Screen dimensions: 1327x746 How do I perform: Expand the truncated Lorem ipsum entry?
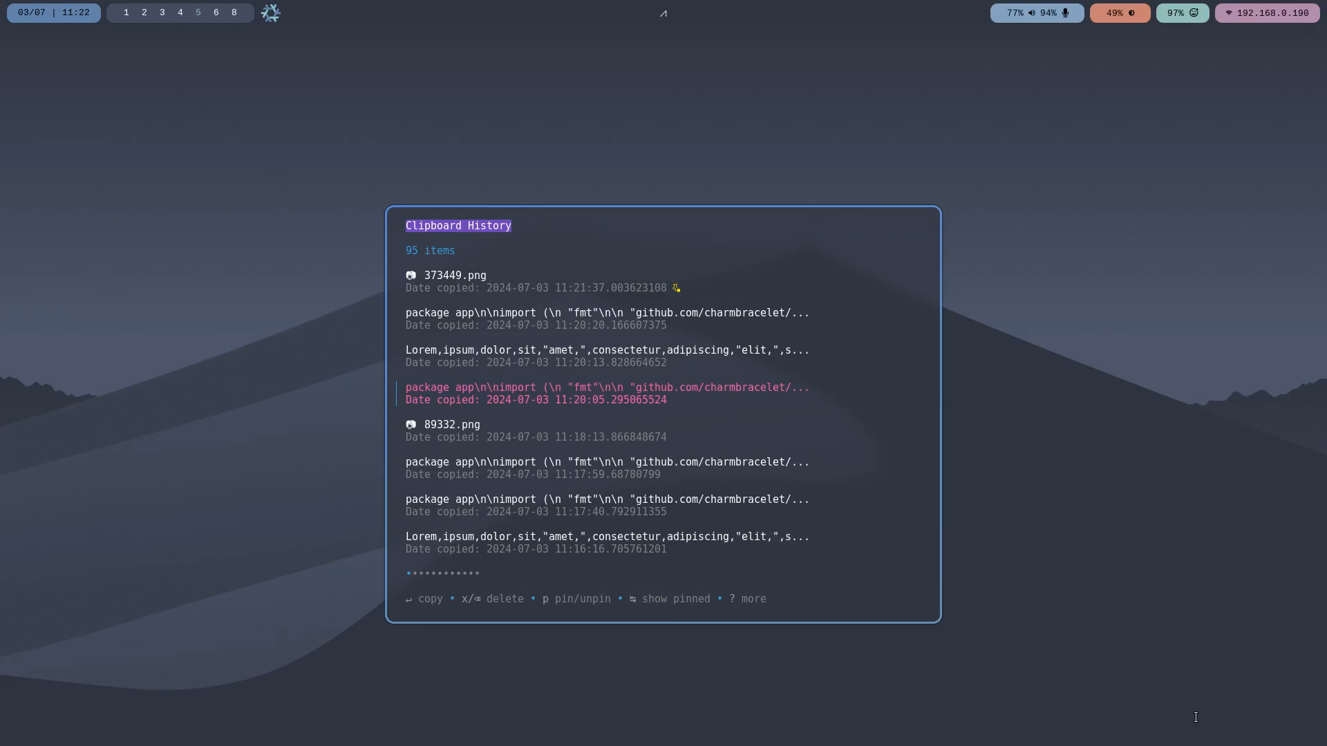(608, 350)
